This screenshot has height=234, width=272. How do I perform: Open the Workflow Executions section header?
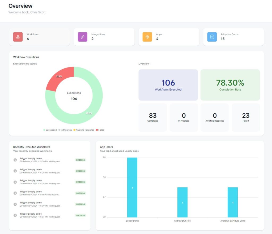(x=26, y=57)
